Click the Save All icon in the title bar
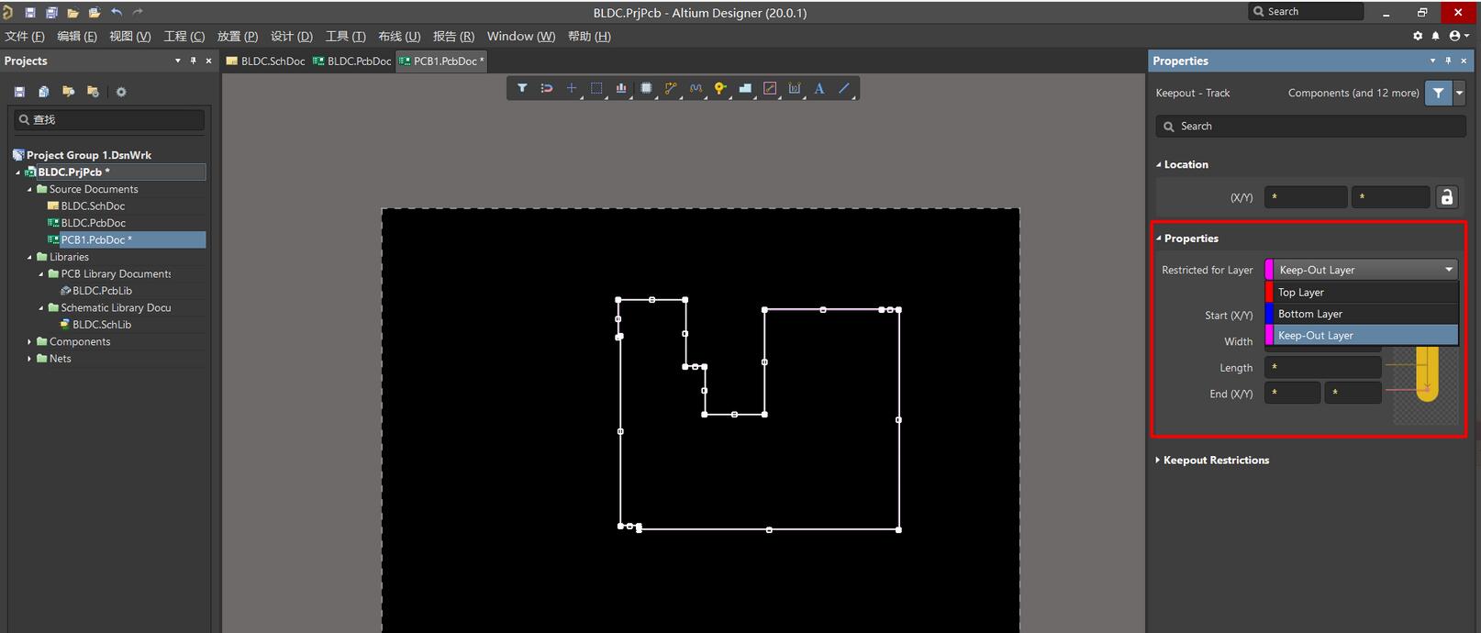The width and height of the screenshot is (1481, 633). (x=51, y=13)
